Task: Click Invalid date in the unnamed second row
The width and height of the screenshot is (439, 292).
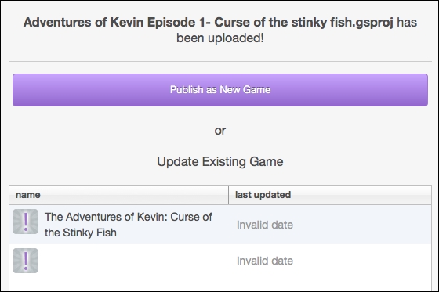Action: click(265, 261)
